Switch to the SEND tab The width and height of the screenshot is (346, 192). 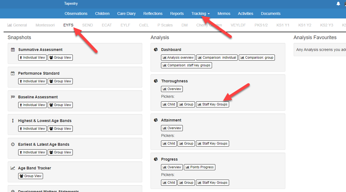click(x=87, y=25)
